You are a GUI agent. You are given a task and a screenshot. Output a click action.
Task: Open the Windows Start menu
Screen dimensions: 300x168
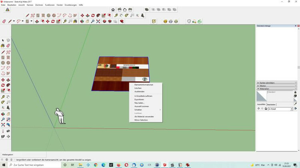click(x=4, y=165)
